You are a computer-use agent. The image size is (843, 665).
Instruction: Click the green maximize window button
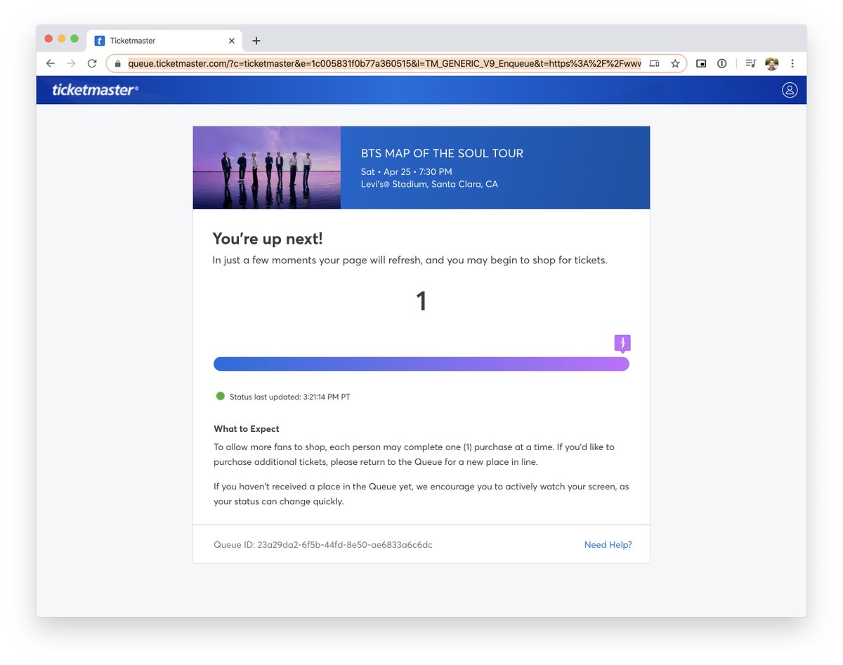pyautogui.click(x=74, y=39)
